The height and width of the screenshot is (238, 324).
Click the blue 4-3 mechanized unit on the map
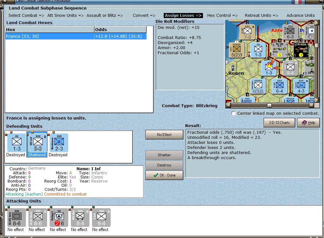tap(301, 86)
